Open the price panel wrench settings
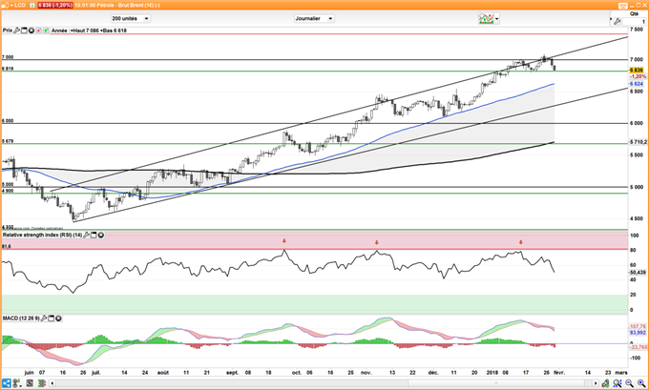Image resolution: width=649 pixels, height=390 pixels. 16,31
